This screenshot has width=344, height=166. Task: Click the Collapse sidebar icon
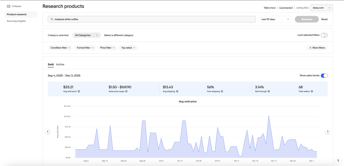tap(9, 6)
